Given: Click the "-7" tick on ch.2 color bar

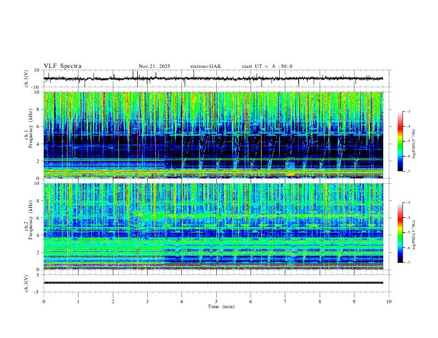Looking at the screenshot, I should (408, 262).
